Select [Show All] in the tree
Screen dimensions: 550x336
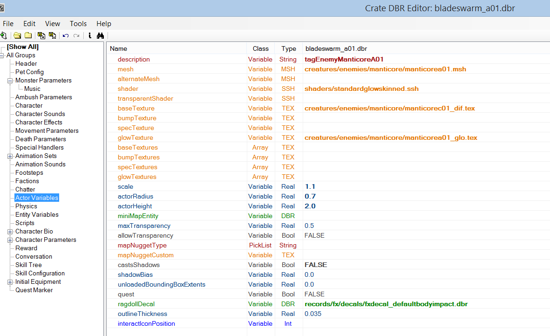click(x=23, y=47)
